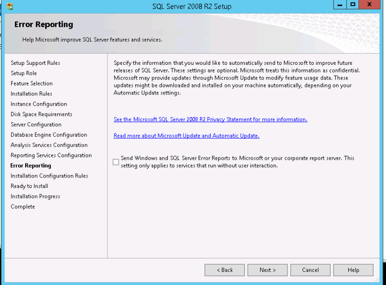The image size is (386, 285).
Task: Select the Database Engine Configuration step
Action: click(x=49, y=135)
